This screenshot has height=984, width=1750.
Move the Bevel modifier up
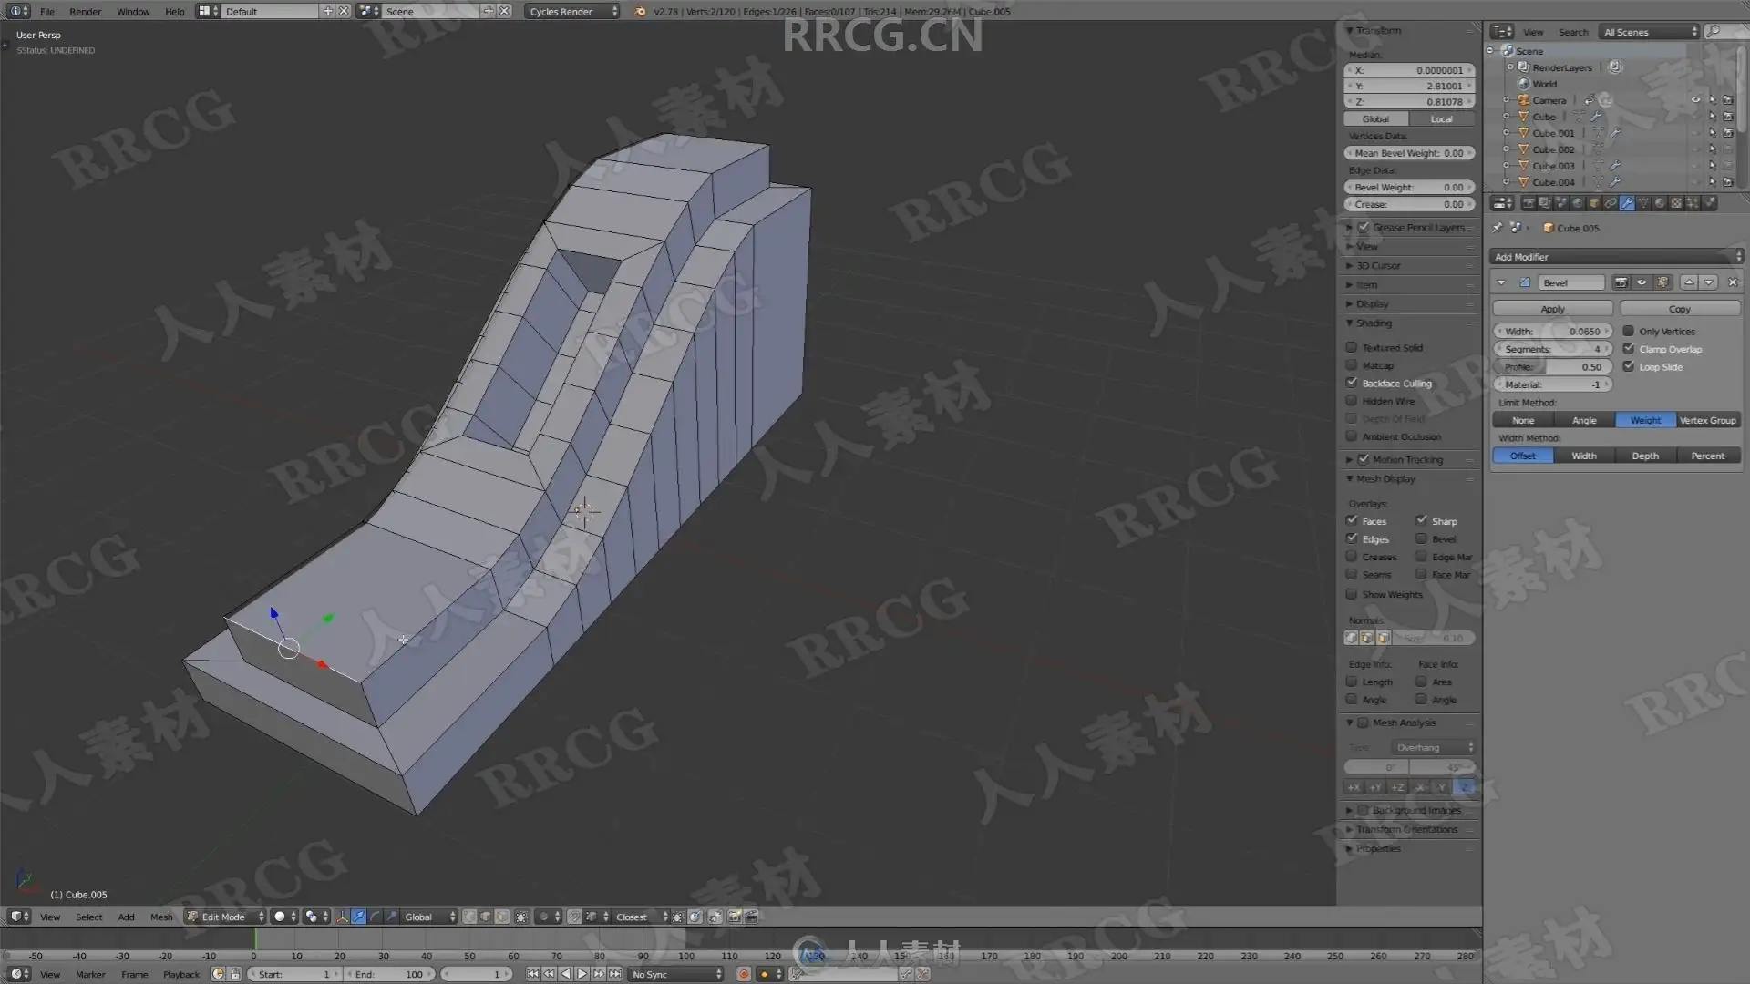(x=1689, y=282)
